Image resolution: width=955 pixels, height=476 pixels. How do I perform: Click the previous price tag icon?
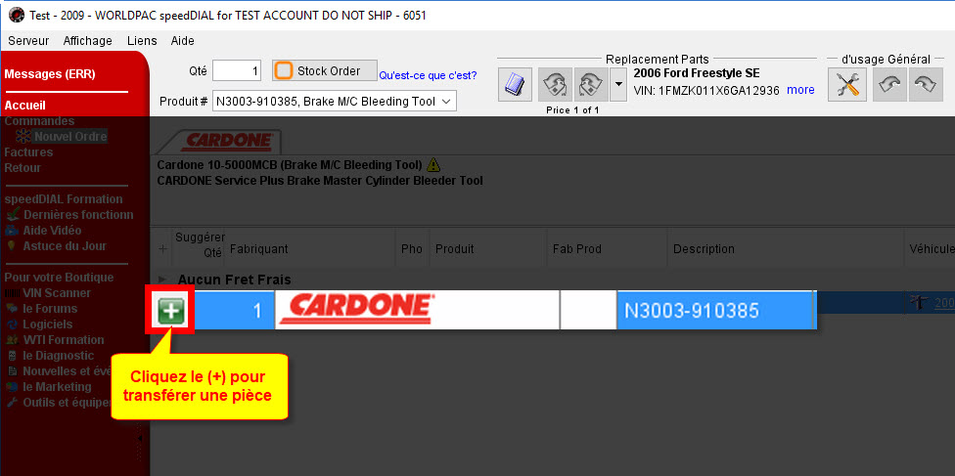tap(555, 85)
